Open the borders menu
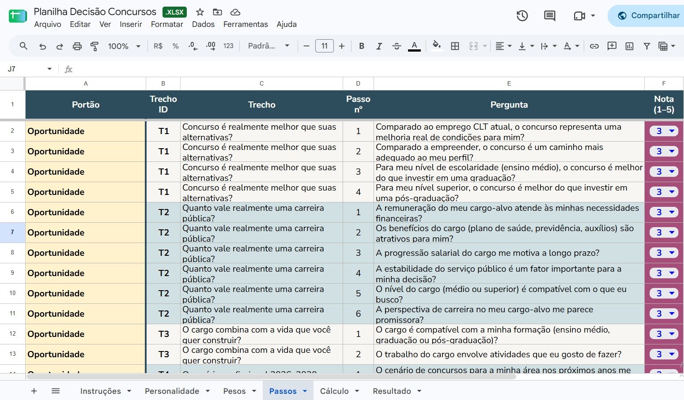The width and height of the screenshot is (684, 400). (x=455, y=46)
